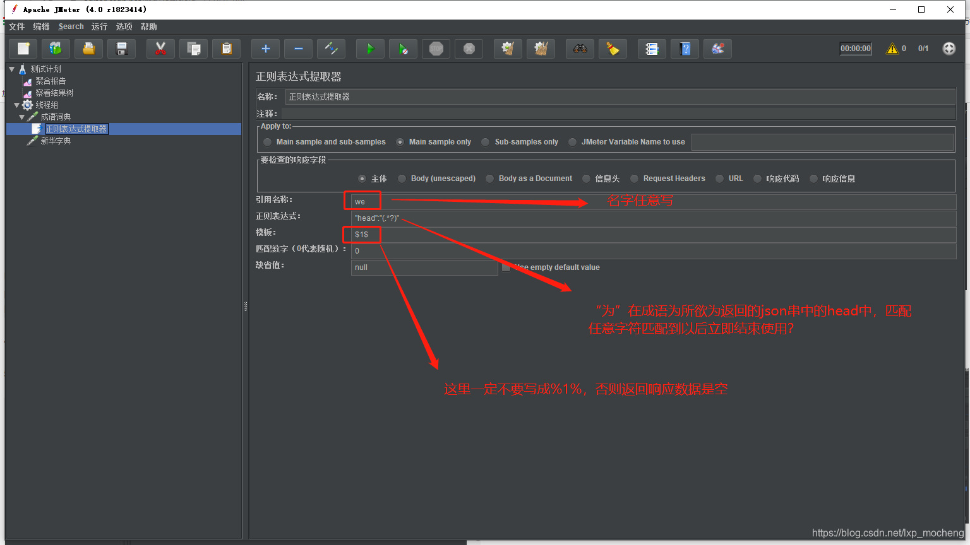Select JMeter Variable Name to use radio
Viewport: 970px width, 545px height.
[573, 142]
